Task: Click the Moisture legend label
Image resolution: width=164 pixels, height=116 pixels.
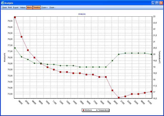Action: pyautogui.click(x=88, y=110)
